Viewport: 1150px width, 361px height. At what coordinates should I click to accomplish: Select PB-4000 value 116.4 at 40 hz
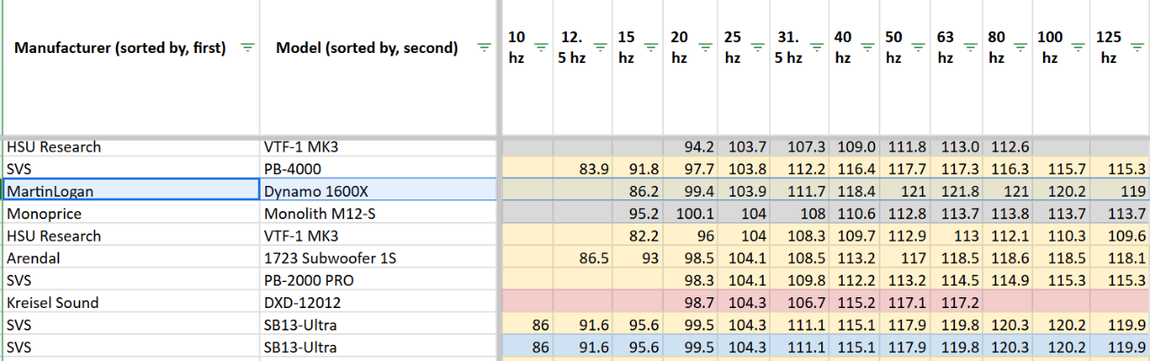tap(854, 168)
